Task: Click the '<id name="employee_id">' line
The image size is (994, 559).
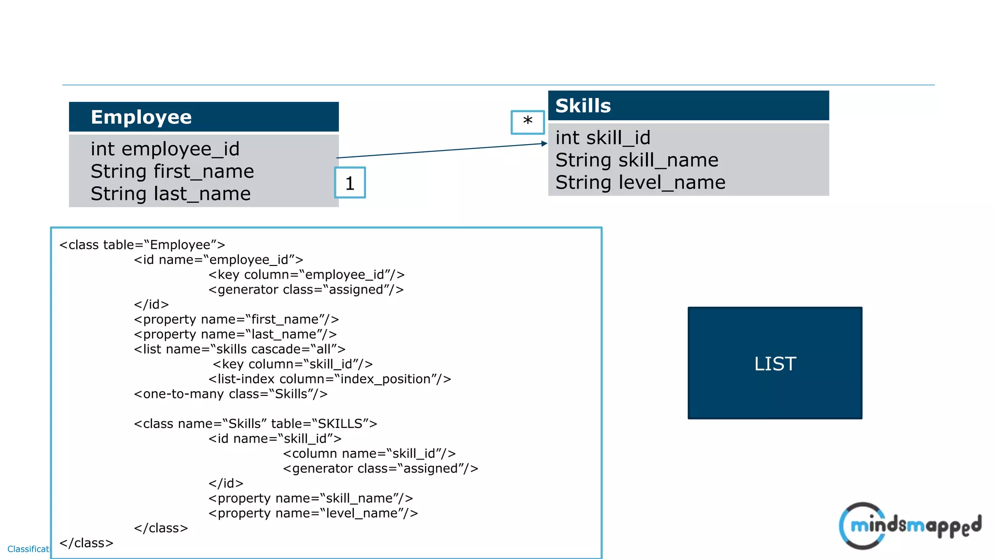Action: coord(218,260)
